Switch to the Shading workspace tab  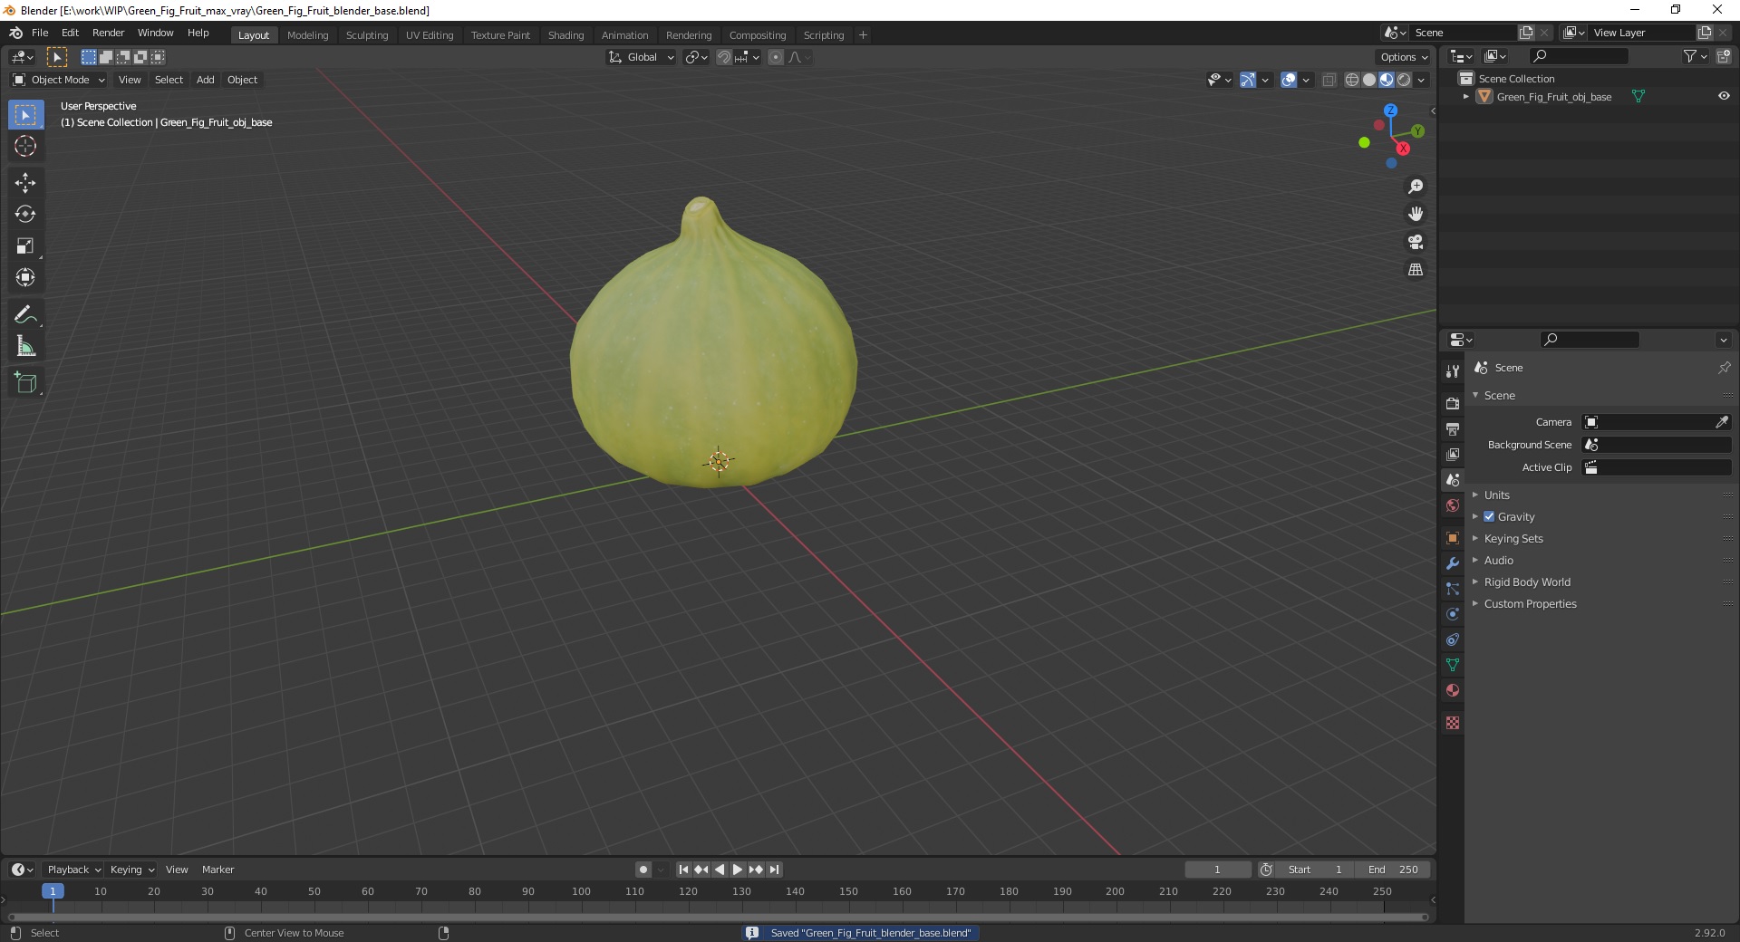click(565, 35)
